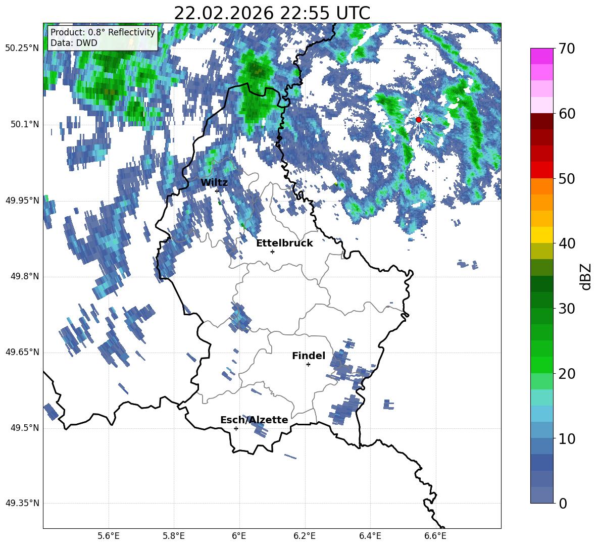Select the Findel city label
The image size is (598, 546).
309,356
